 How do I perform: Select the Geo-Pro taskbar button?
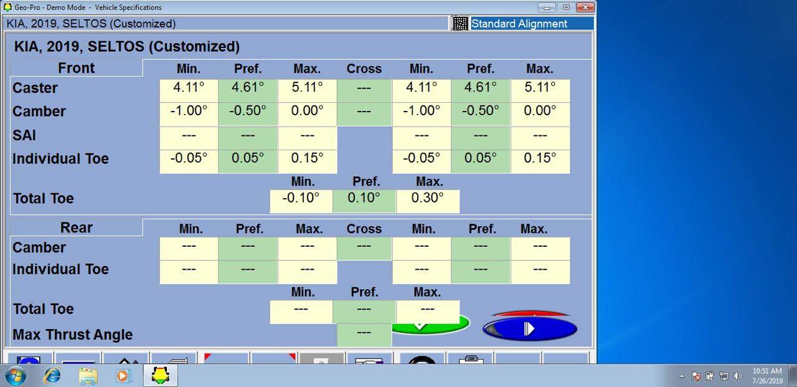tap(161, 376)
